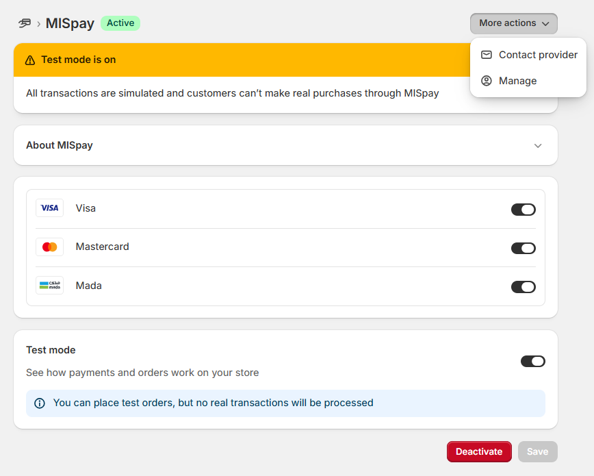Viewport: 594px width, 476px height.
Task: Click the Mada label text
Action: 89,286
